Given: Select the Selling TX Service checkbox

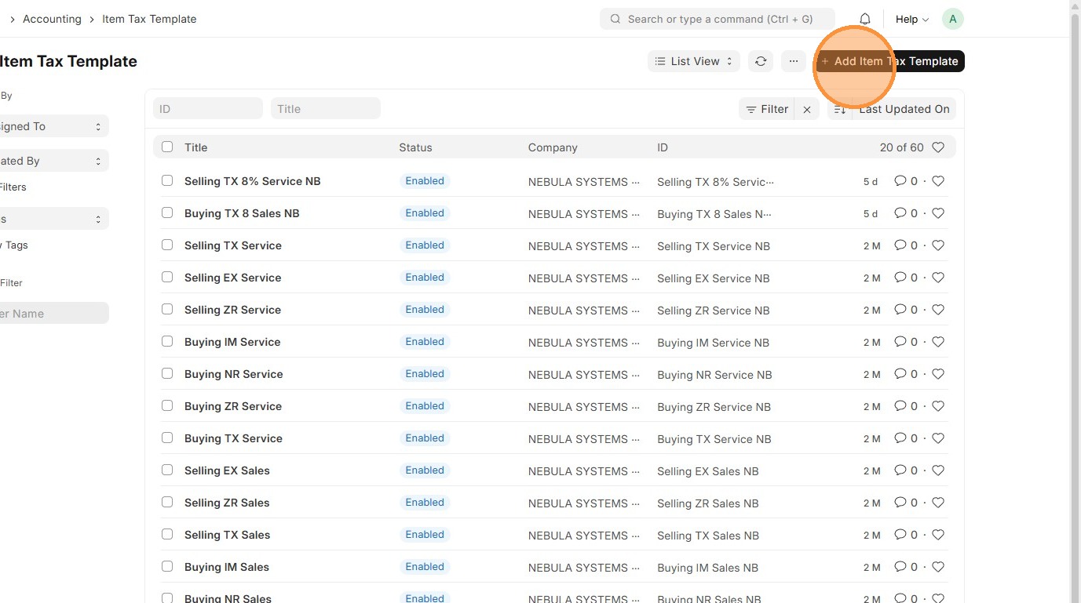Looking at the screenshot, I should coord(167,245).
